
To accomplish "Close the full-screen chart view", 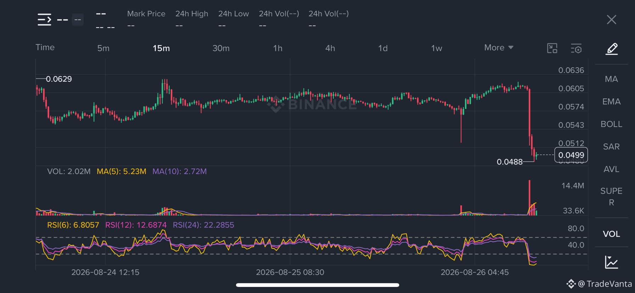I will tap(611, 19).
